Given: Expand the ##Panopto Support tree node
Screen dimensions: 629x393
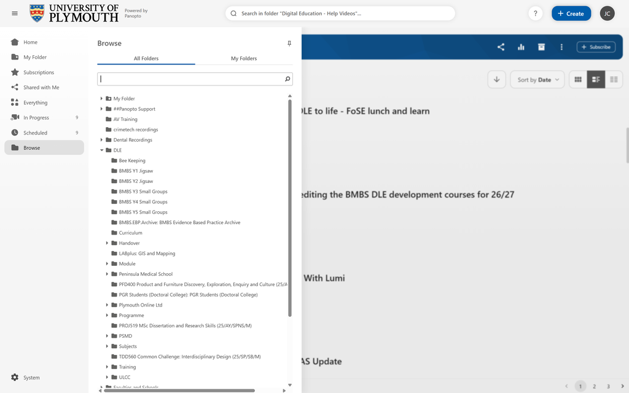Looking at the screenshot, I should (101, 109).
